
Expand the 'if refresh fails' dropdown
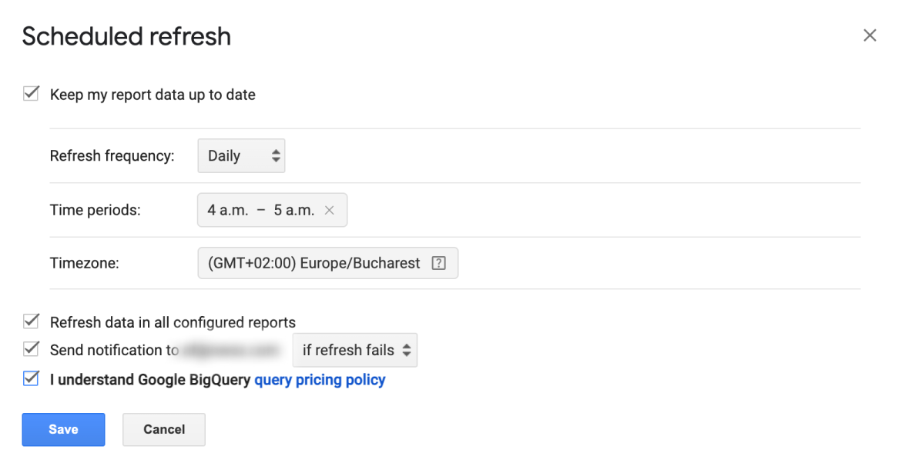[x=355, y=350]
